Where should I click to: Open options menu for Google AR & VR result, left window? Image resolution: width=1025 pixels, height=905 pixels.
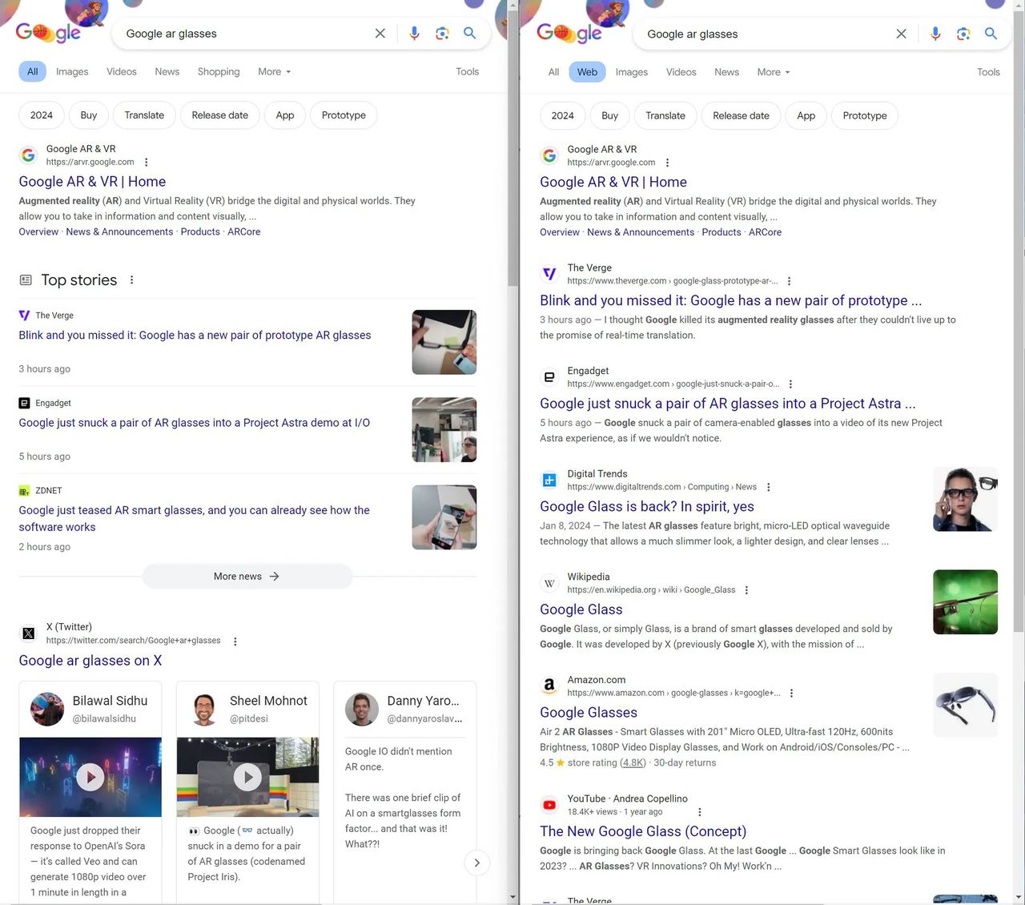(146, 162)
